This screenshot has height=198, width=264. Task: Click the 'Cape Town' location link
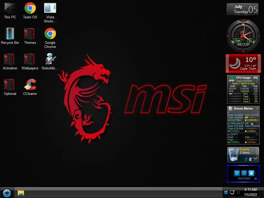[x=248, y=69]
